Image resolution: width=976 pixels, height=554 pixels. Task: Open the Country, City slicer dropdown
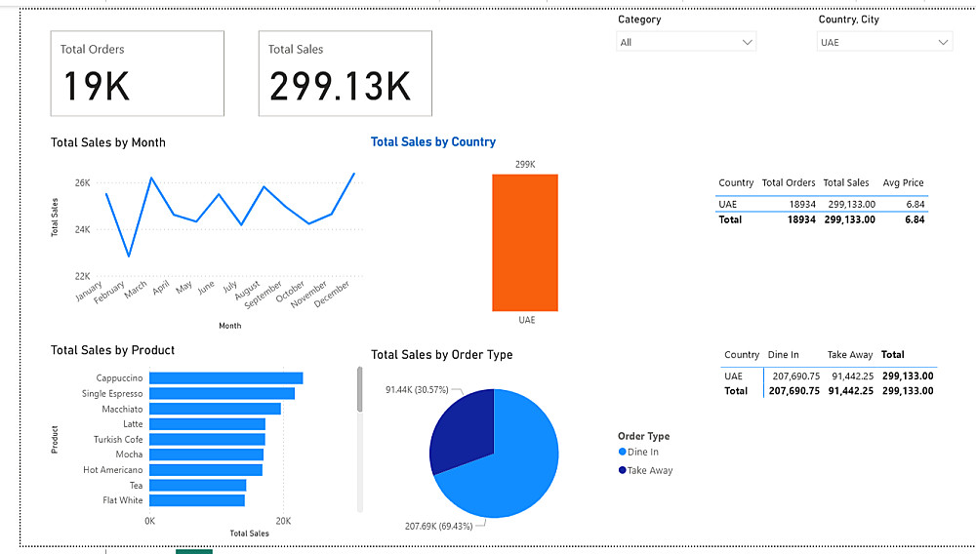click(884, 42)
